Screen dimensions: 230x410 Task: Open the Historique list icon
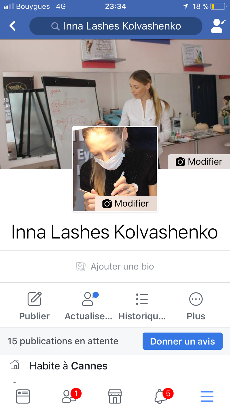pyautogui.click(x=142, y=299)
